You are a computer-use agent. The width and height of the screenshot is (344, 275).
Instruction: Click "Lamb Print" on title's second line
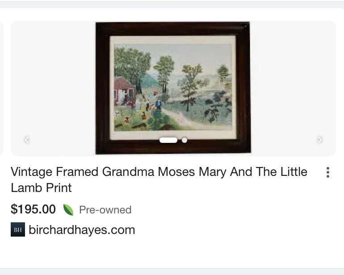(x=41, y=187)
